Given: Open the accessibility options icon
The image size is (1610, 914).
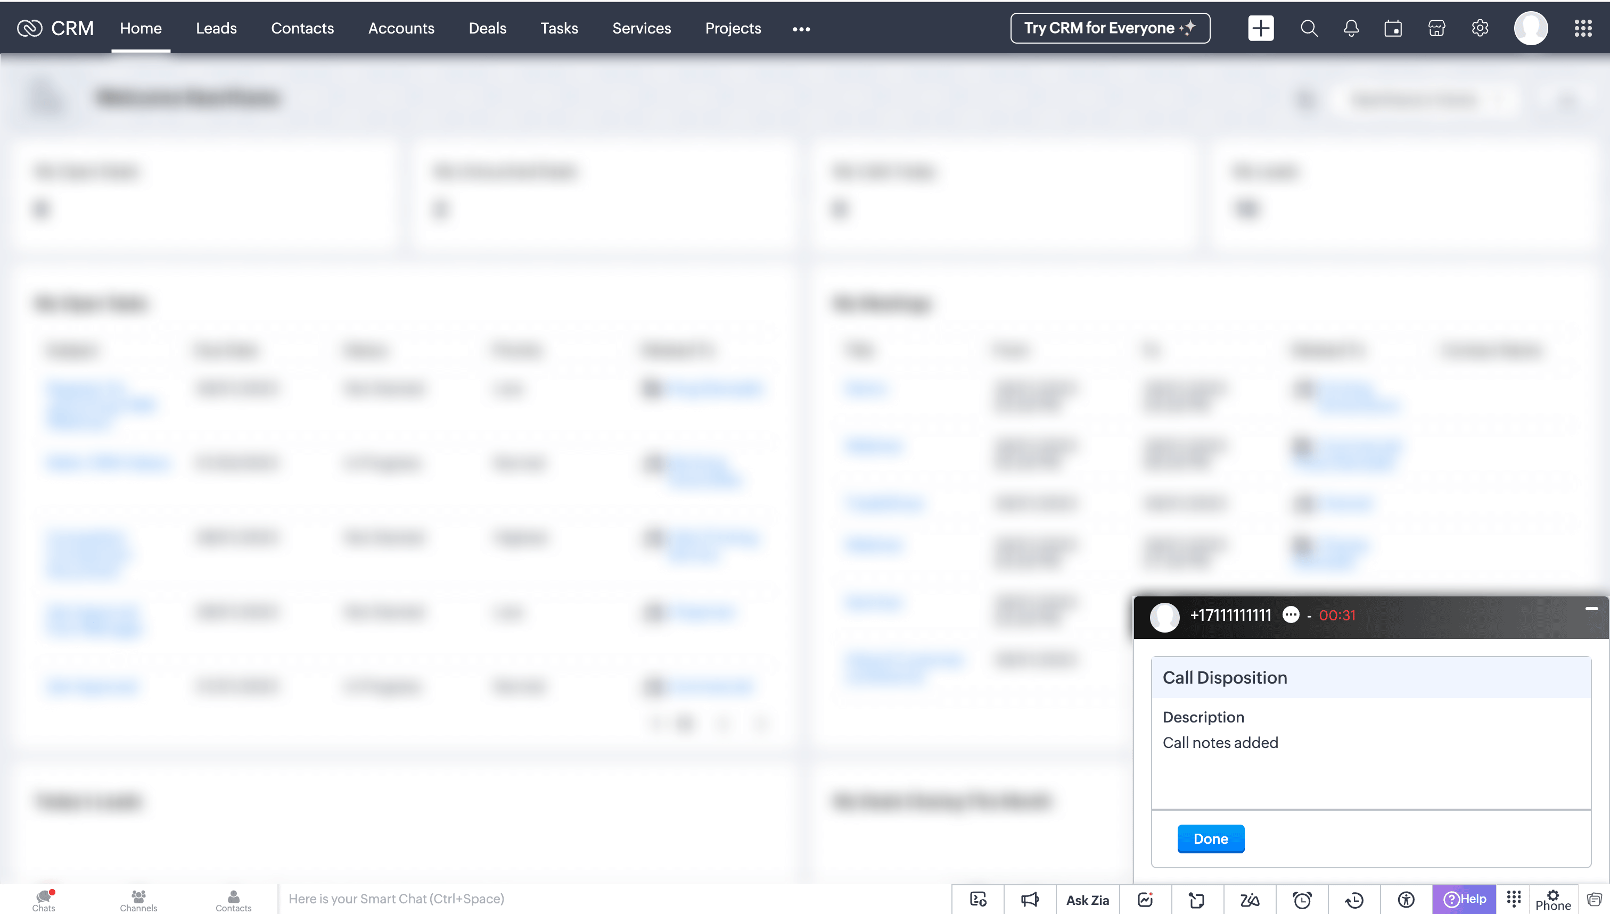Looking at the screenshot, I should 1406,900.
